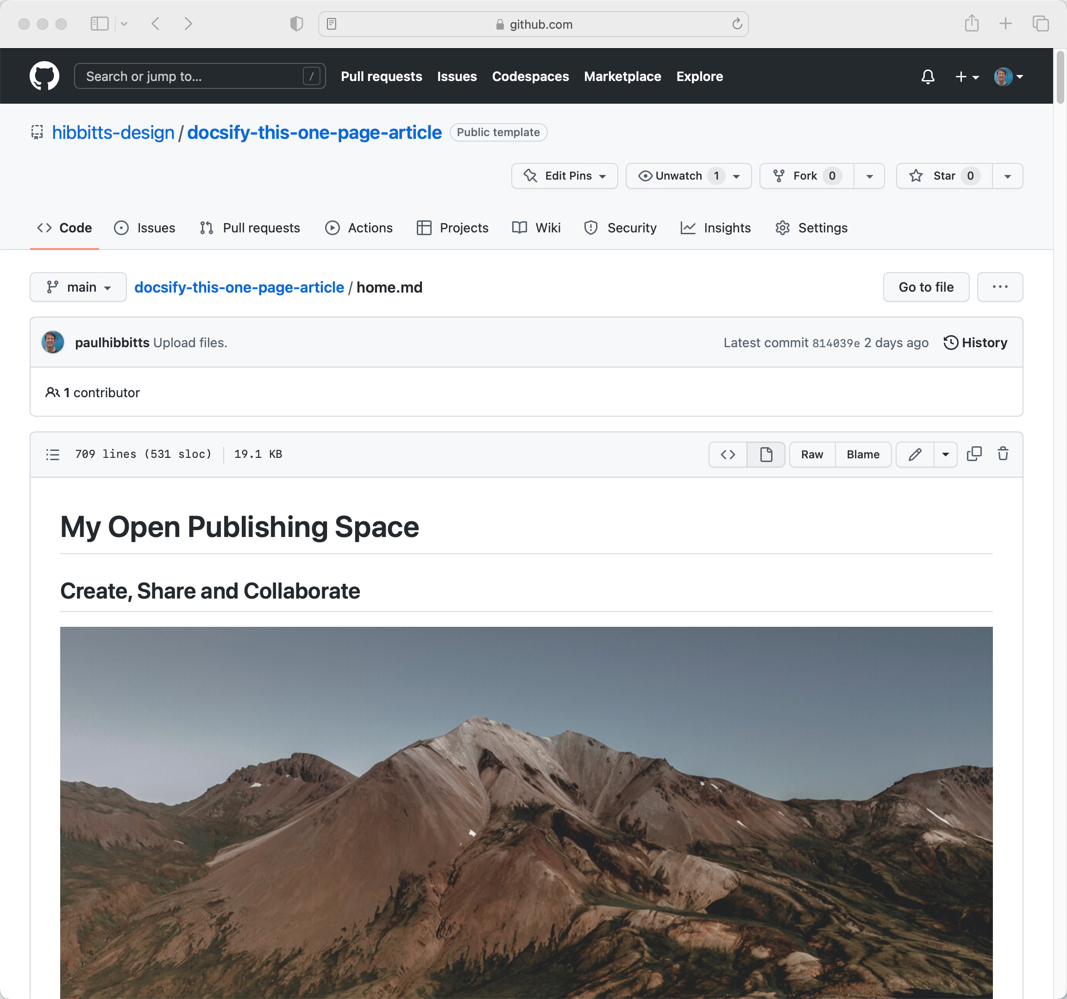Open the Insights tab

coord(716,228)
